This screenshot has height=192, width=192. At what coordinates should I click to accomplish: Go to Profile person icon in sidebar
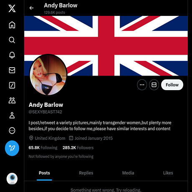pyautogui.click(x=12, y=115)
